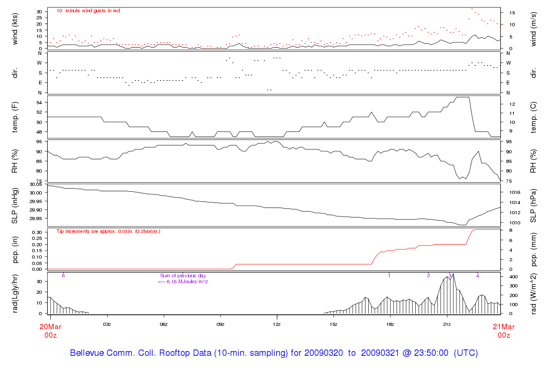Click the '30.00' pressure axis value
The width and height of the screenshot is (548, 374).
pyautogui.click(x=35, y=193)
